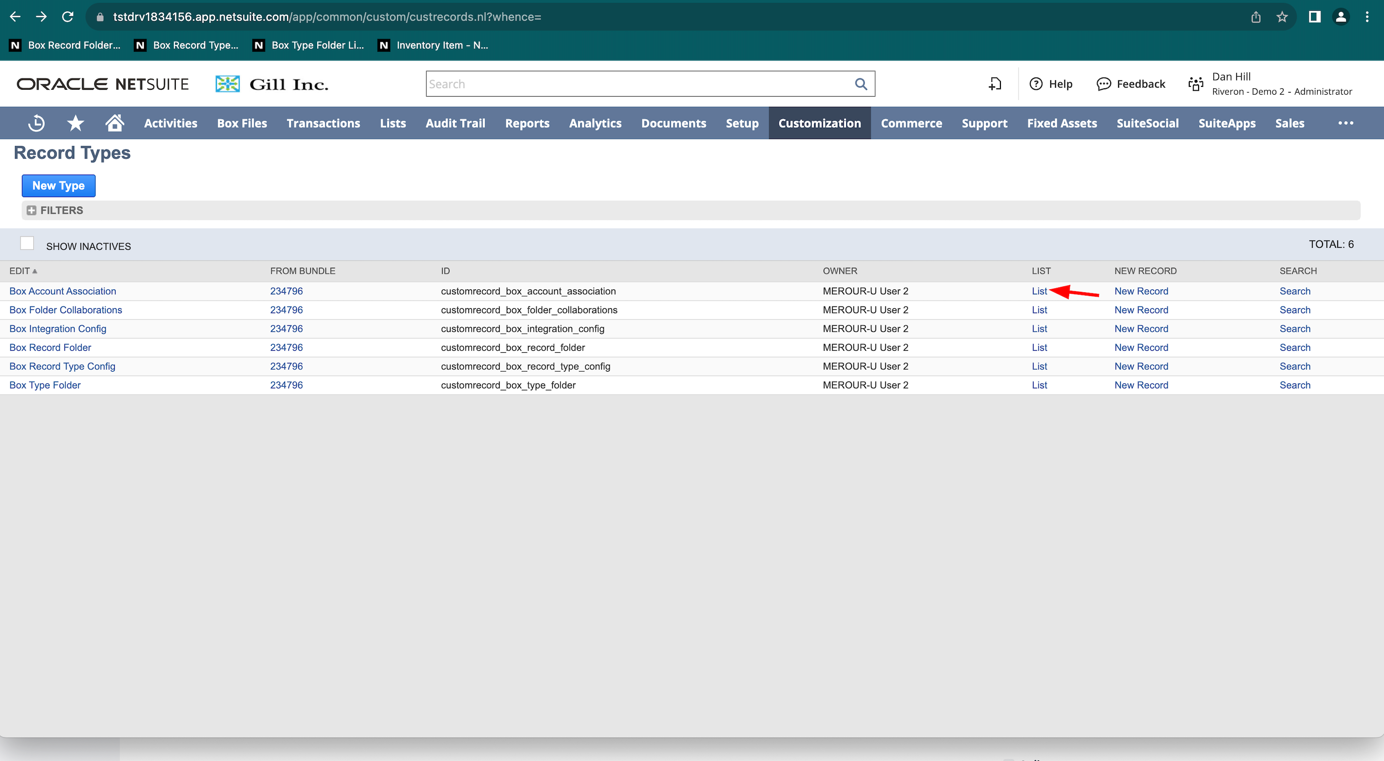Go to NetSuite Home icon
The height and width of the screenshot is (761, 1384).
coord(114,123)
